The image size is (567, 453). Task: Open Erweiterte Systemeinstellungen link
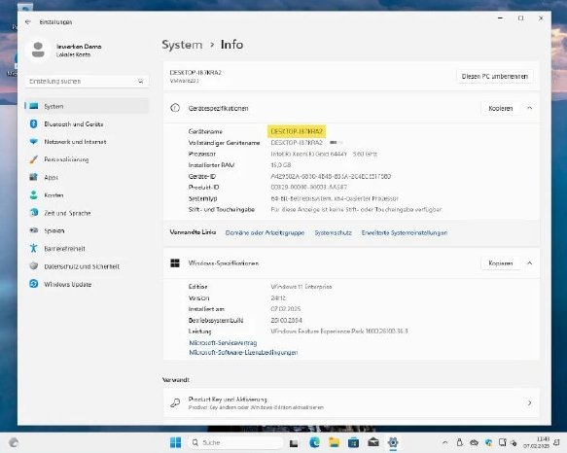click(405, 233)
